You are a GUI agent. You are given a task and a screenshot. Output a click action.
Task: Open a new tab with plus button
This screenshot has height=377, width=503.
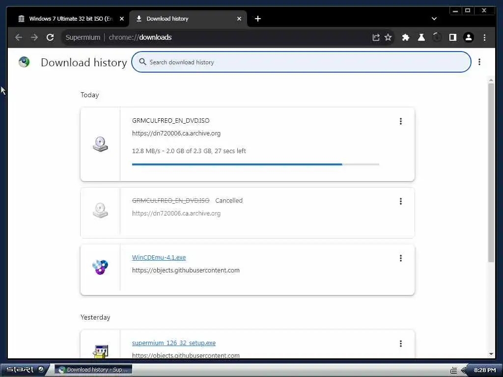[257, 19]
